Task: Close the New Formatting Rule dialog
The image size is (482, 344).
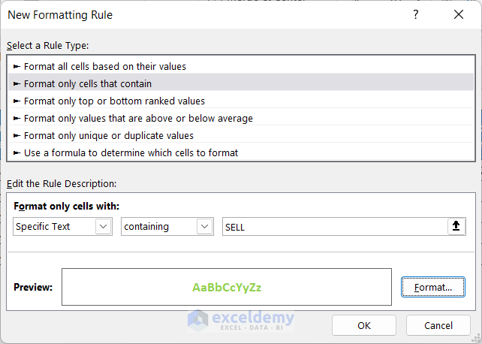Action: tap(459, 15)
